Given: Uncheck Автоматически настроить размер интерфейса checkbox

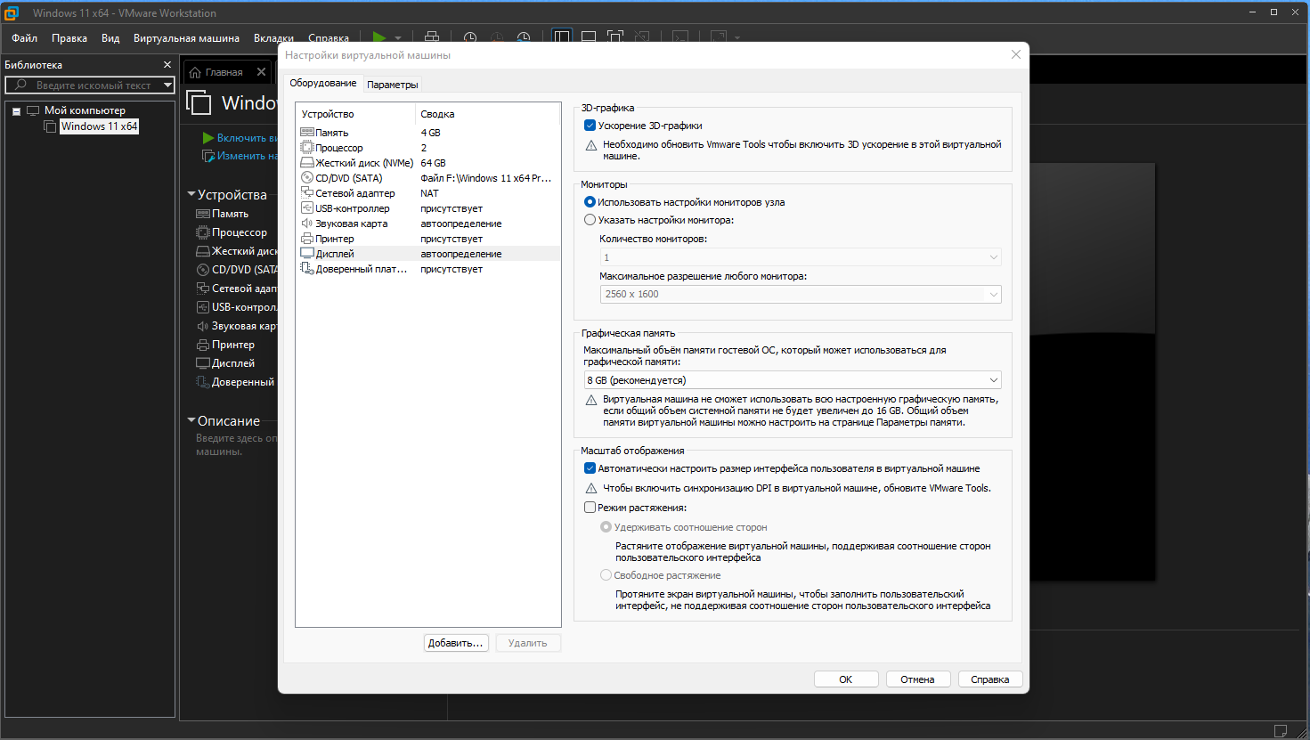Looking at the screenshot, I should (x=590, y=468).
